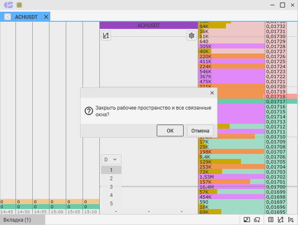Click the add linked window icon

click(x=257, y=220)
